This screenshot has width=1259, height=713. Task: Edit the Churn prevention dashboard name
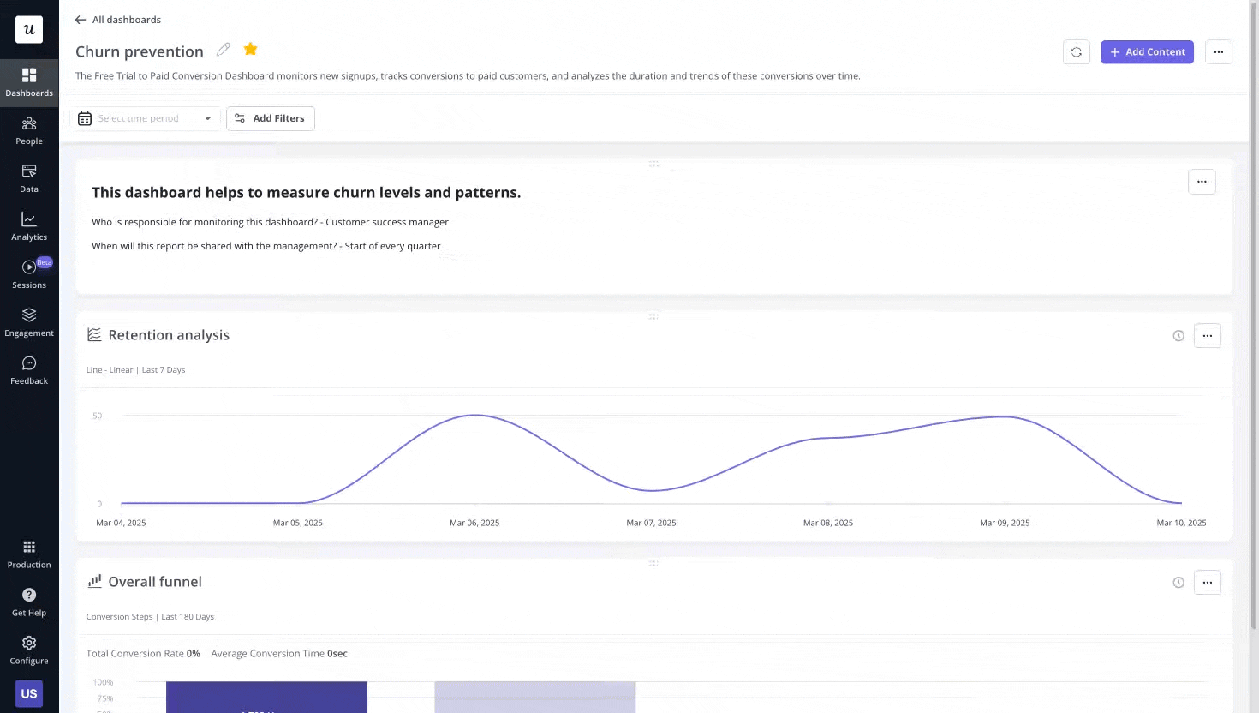tap(223, 50)
